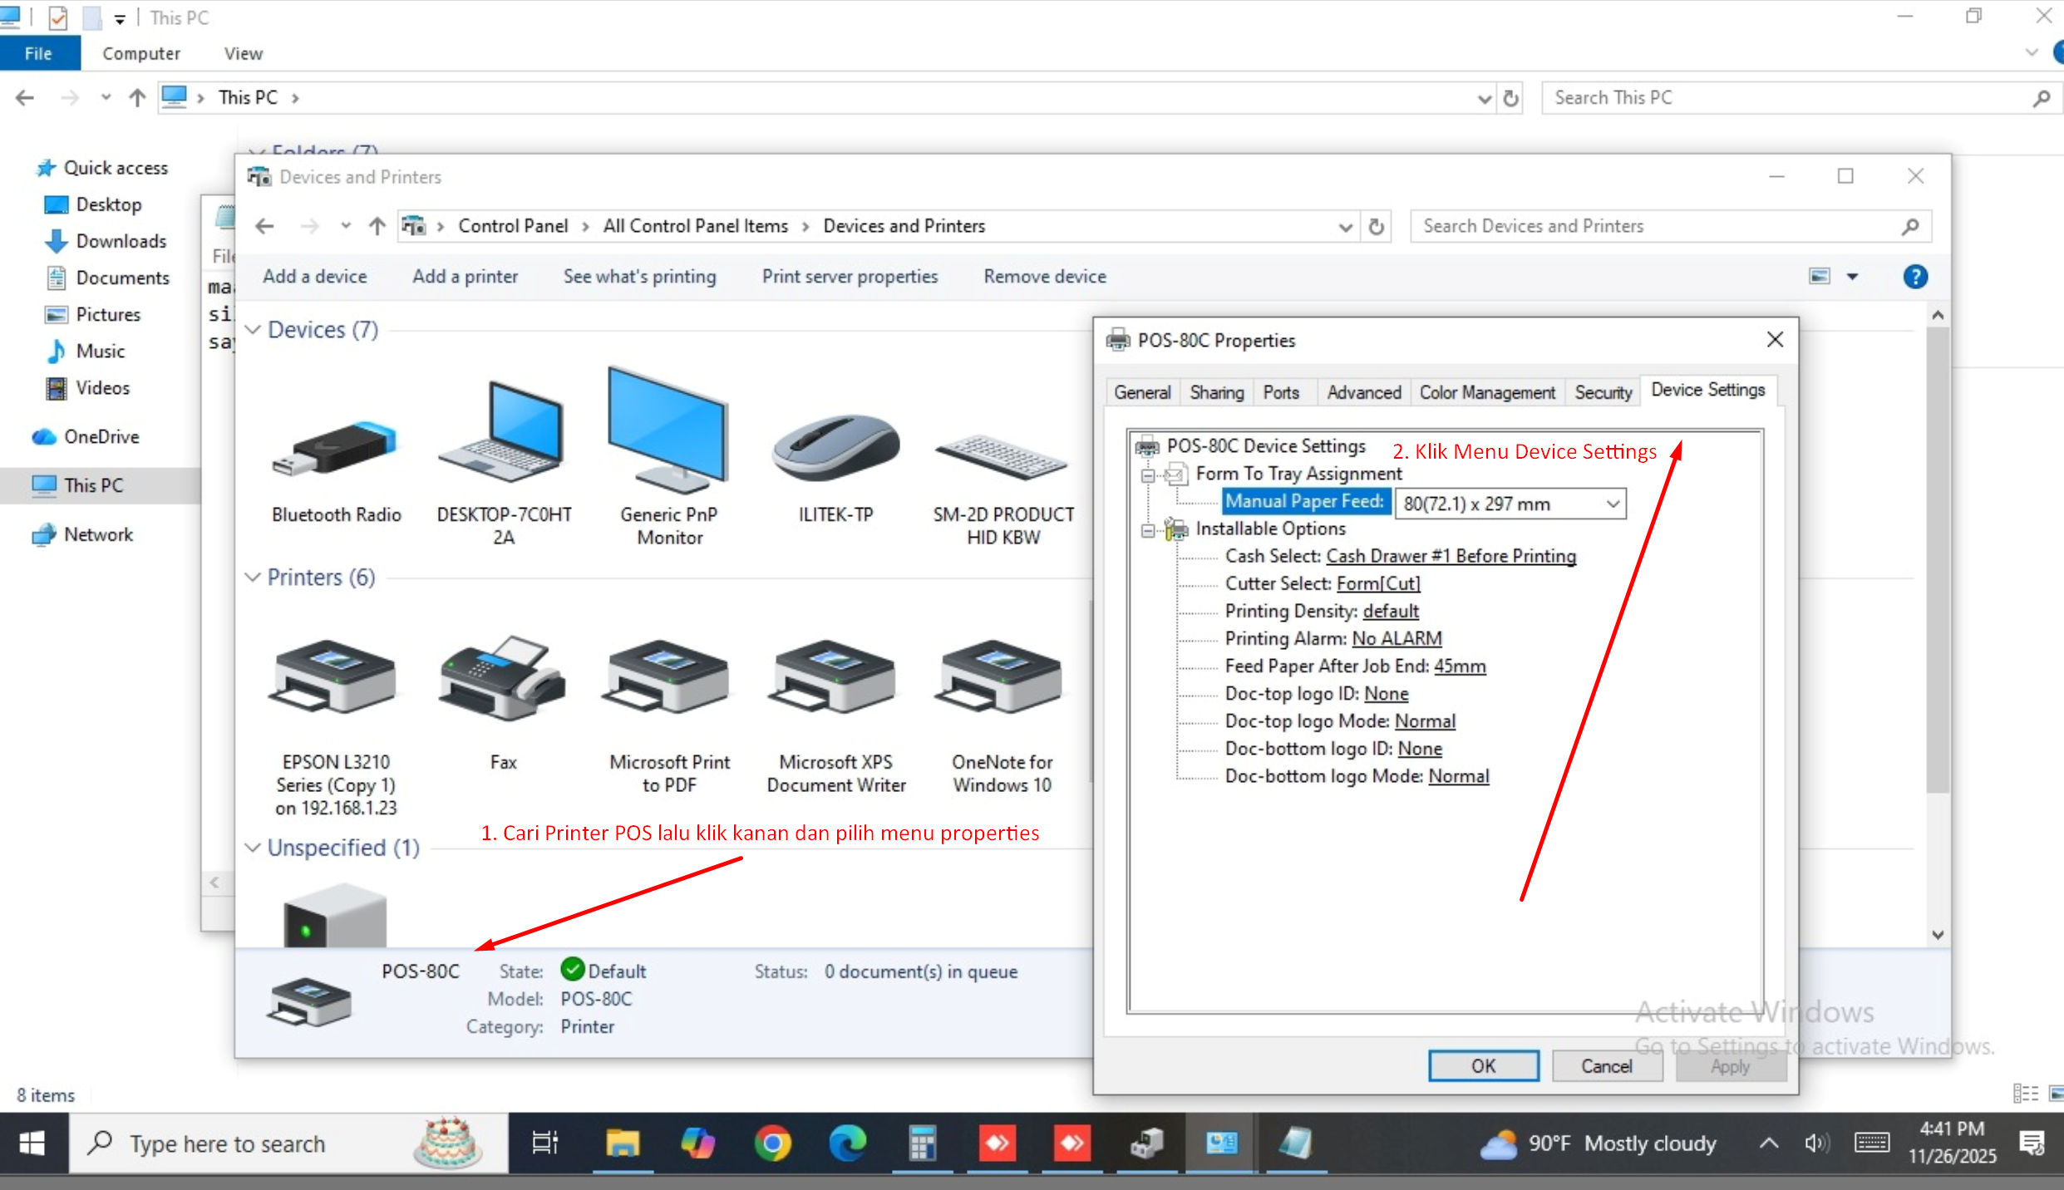
Task: Open the Manual Paper Feed size dropdown
Action: point(1612,504)
